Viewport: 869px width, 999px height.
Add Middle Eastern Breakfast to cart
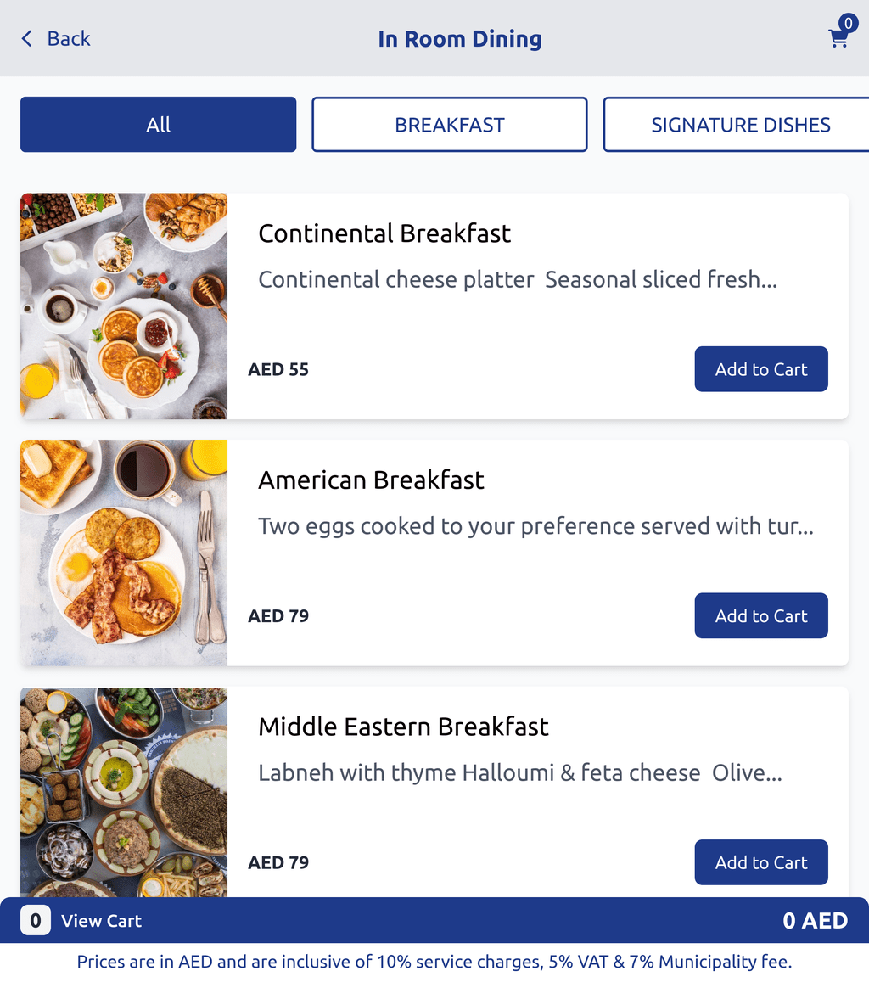pyautogui.click(x=760, y=862)
